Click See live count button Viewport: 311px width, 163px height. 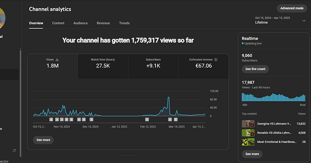[x=255, y=69]
